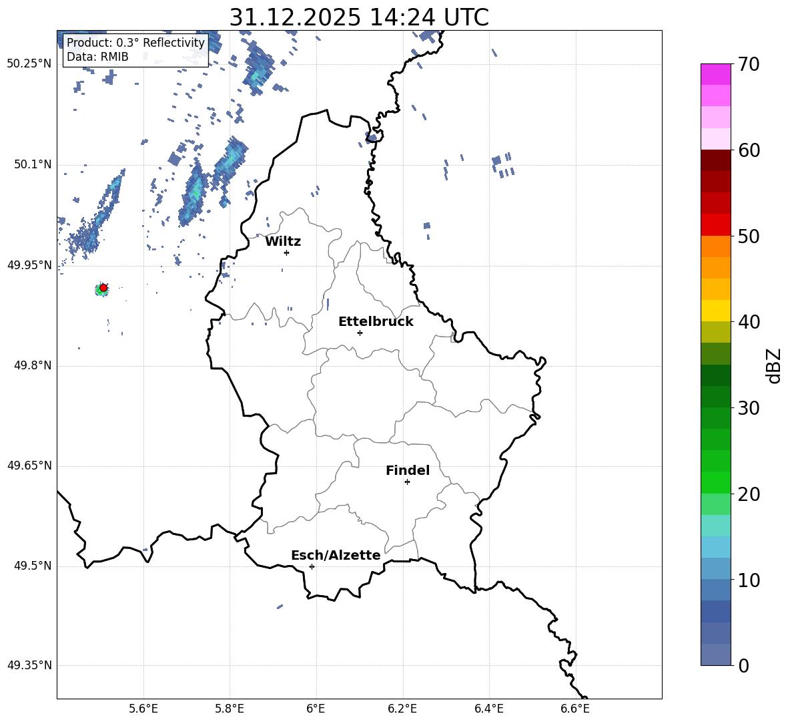Click the yellow colorbar segment just above 40

715,311
